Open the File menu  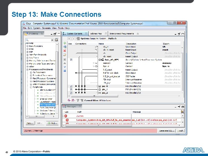tap(25, 28)
